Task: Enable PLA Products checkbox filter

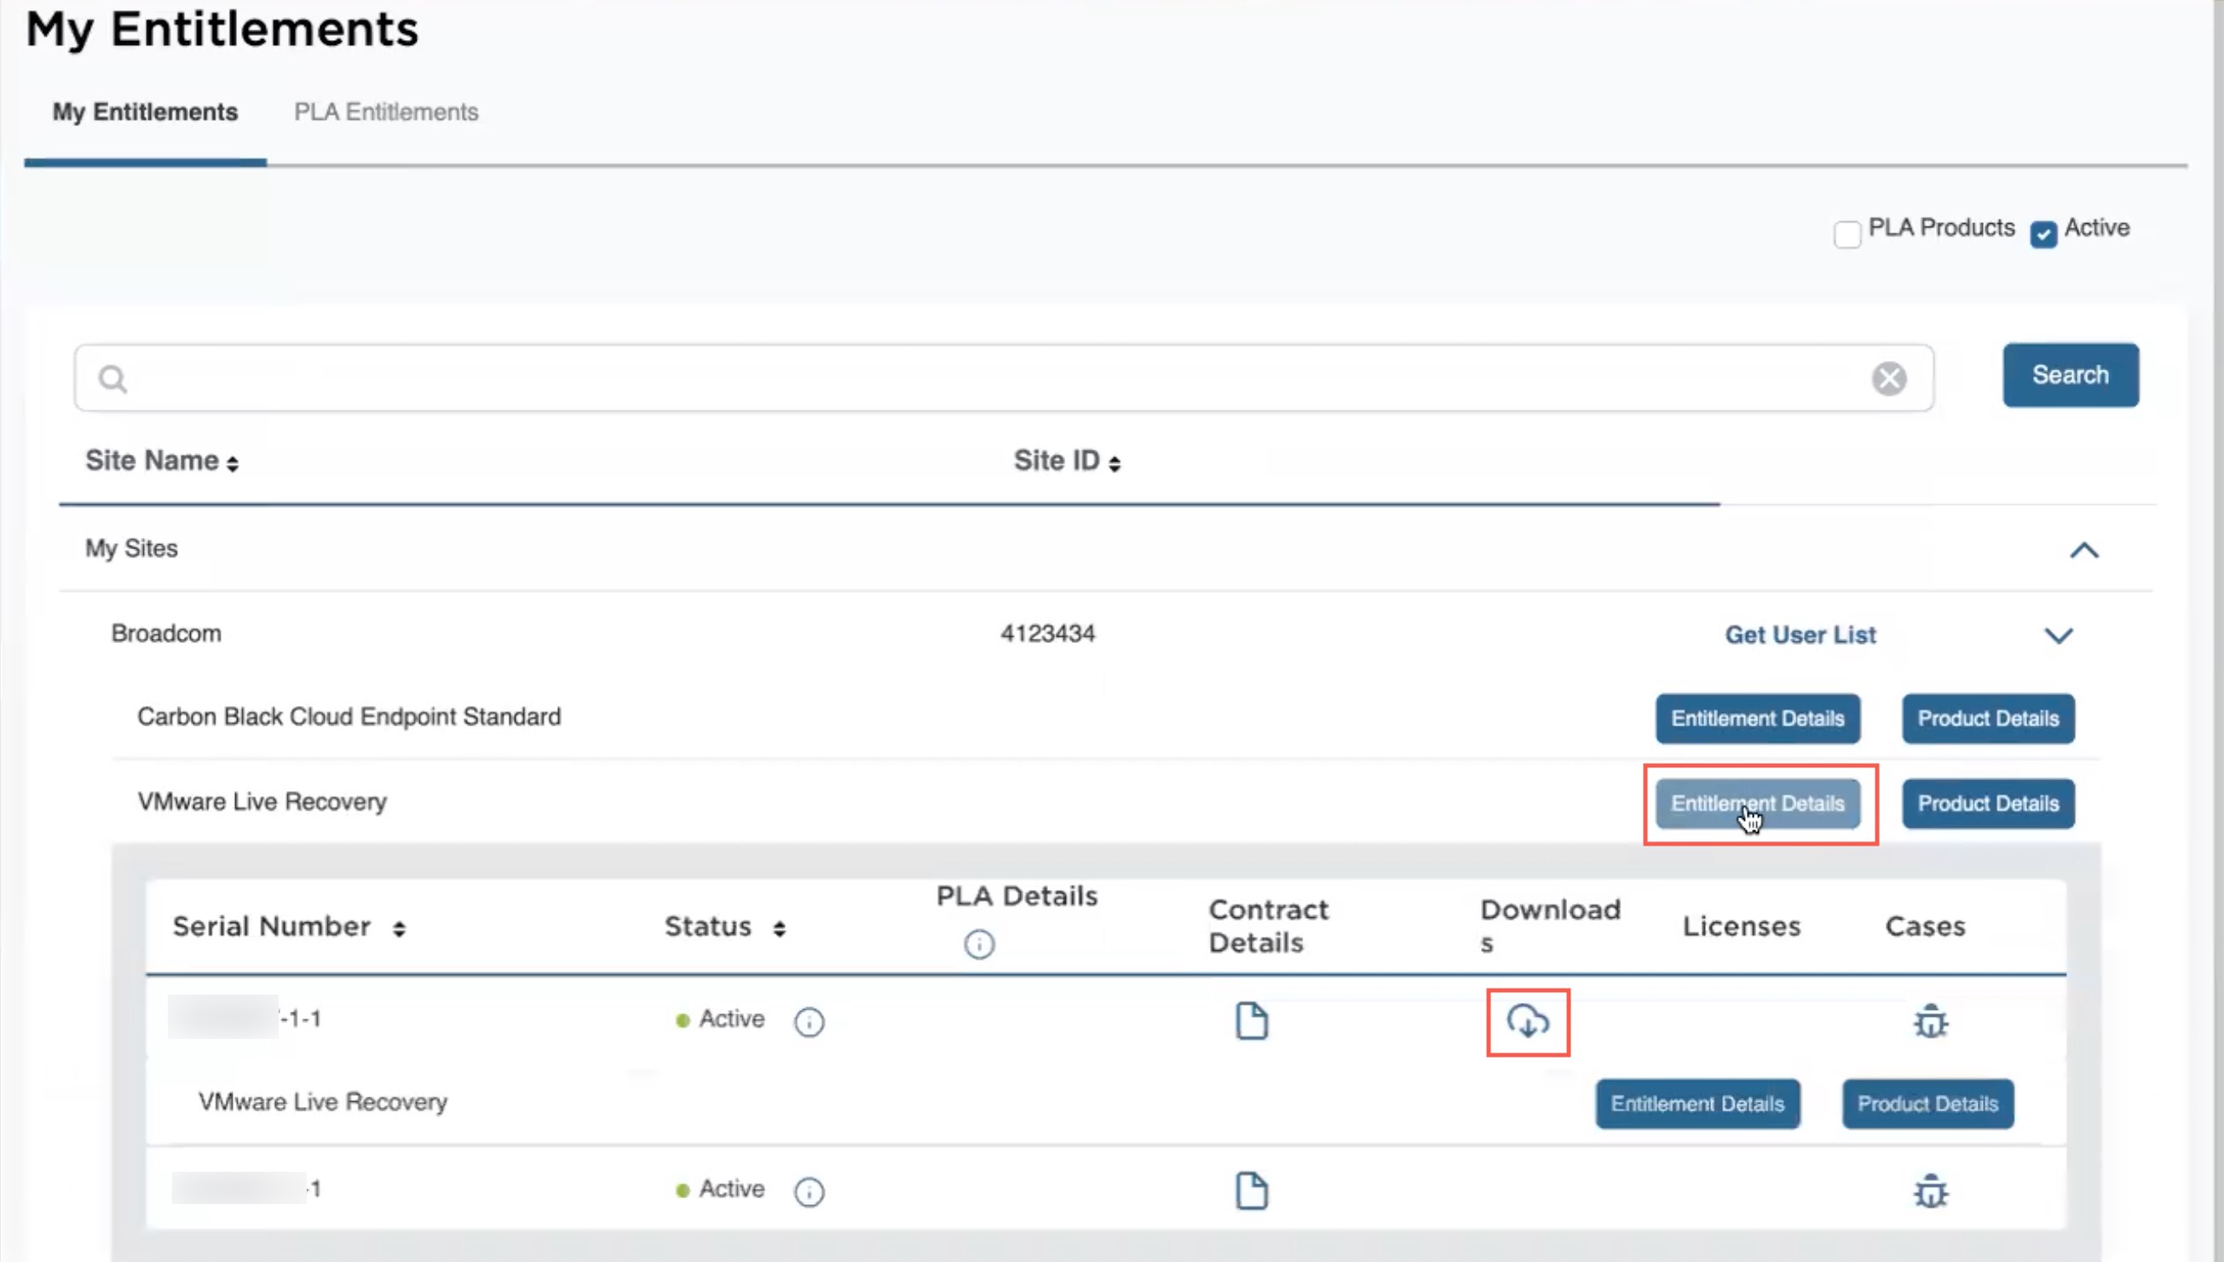Action: (1845, 232)
